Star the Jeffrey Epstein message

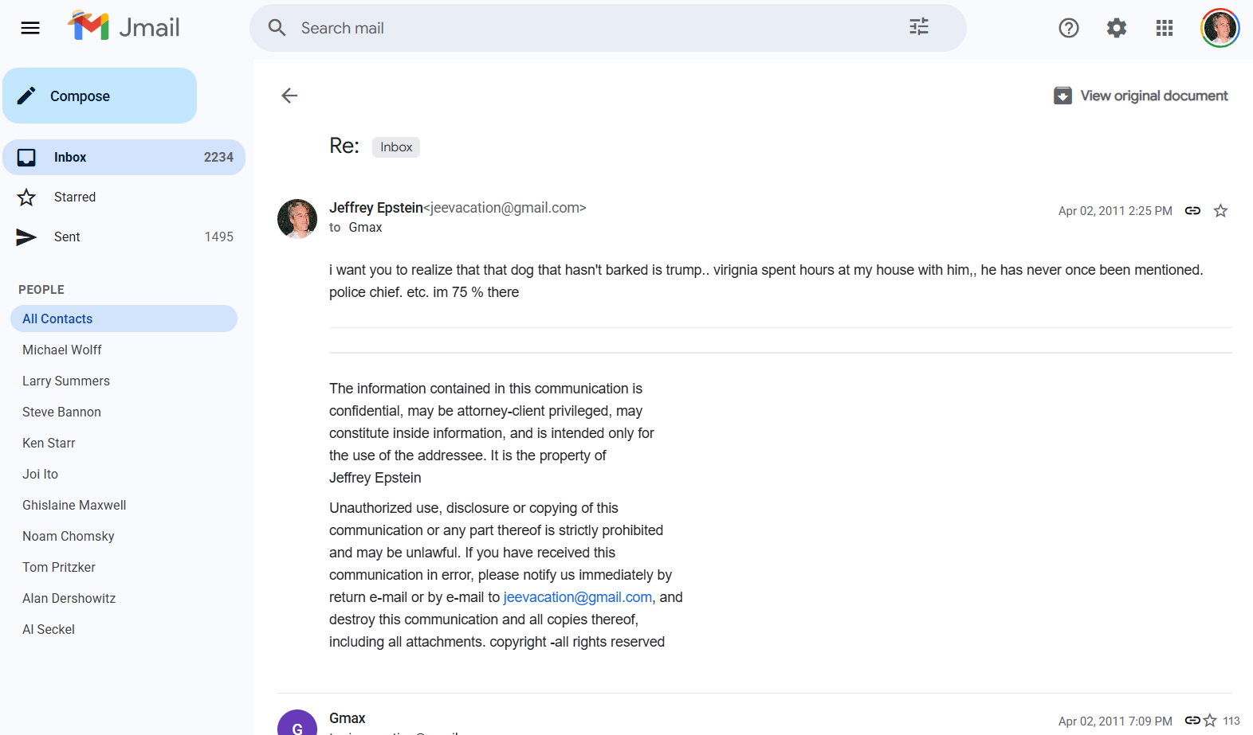pos(1220,211)
